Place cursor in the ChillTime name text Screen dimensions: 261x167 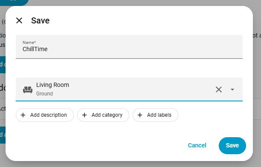click(35, 49)
